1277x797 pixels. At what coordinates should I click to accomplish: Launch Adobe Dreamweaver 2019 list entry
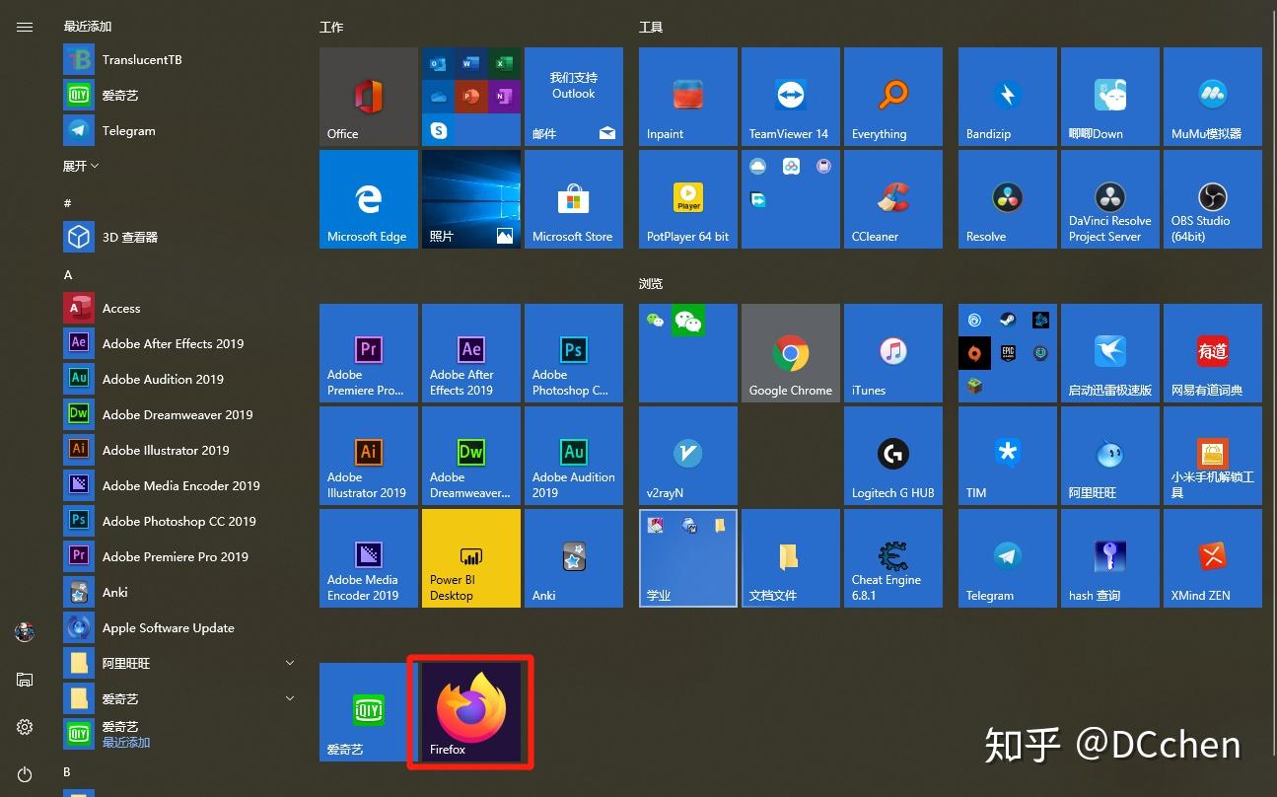[x=180, y=414]
